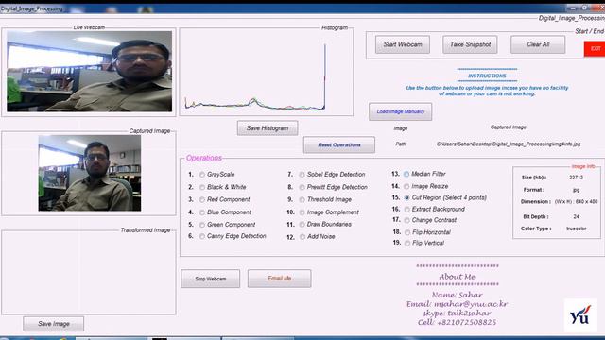Viewport: 605px width, 340px height.
Task: Click the Operations panel title
Action: point(204,158)
